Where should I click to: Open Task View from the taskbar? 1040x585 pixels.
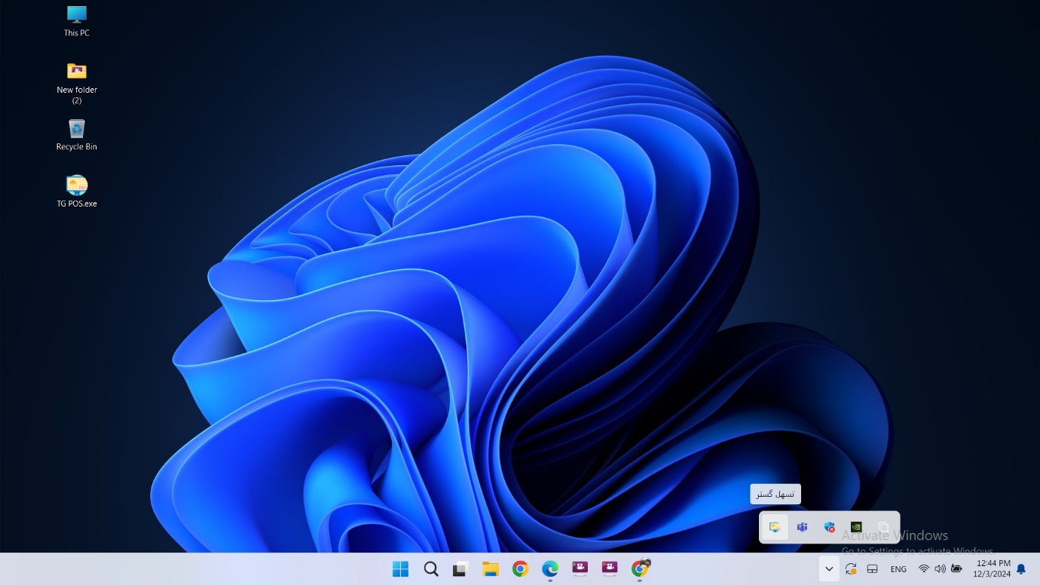[460, 569]
